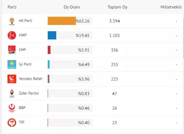Click the red CHP vote bar
Viewport: 184px width, 134px height.
[x=49, y=50]
